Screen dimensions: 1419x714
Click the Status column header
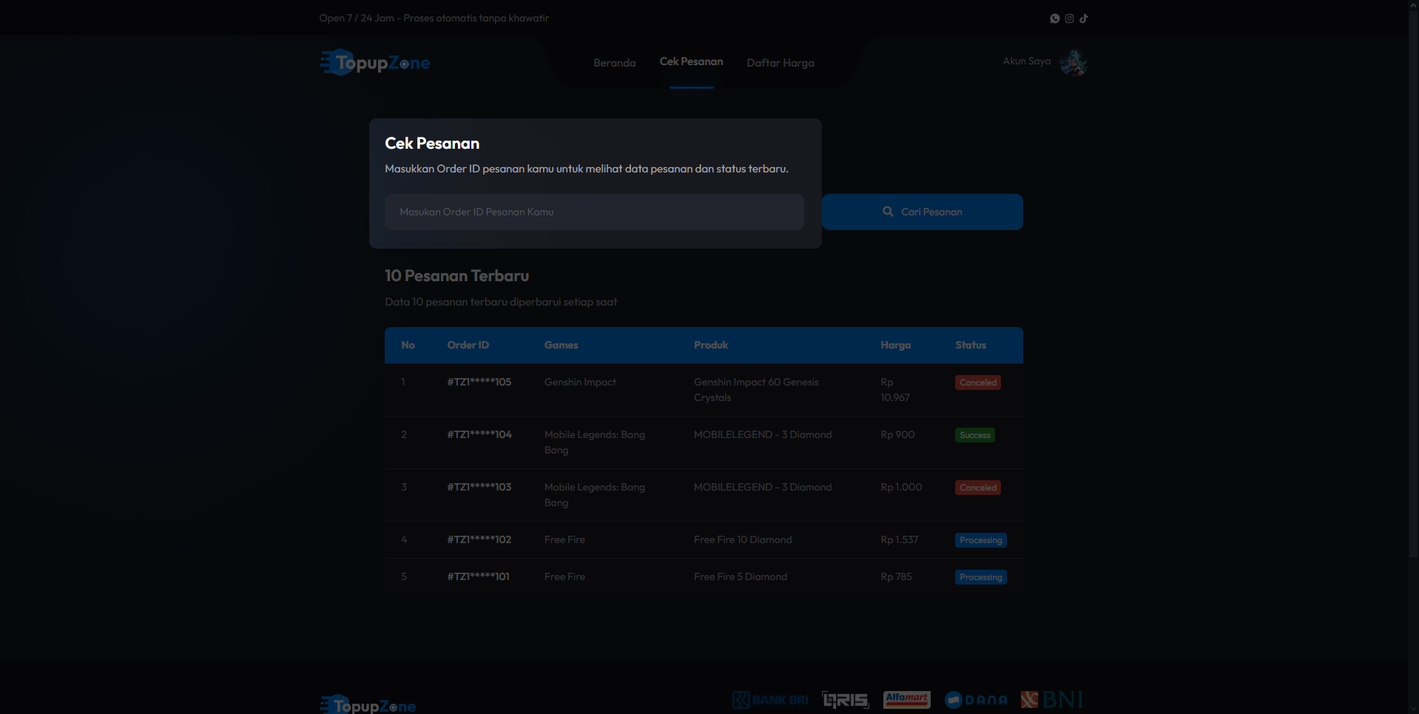pos(971,346)
